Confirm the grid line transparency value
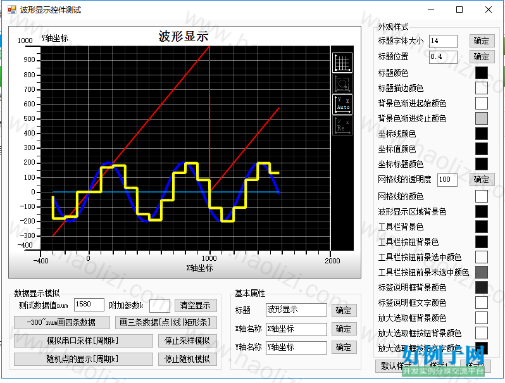Image resolution: width=505 pixels, height=383 pixels. click(482, 179)
